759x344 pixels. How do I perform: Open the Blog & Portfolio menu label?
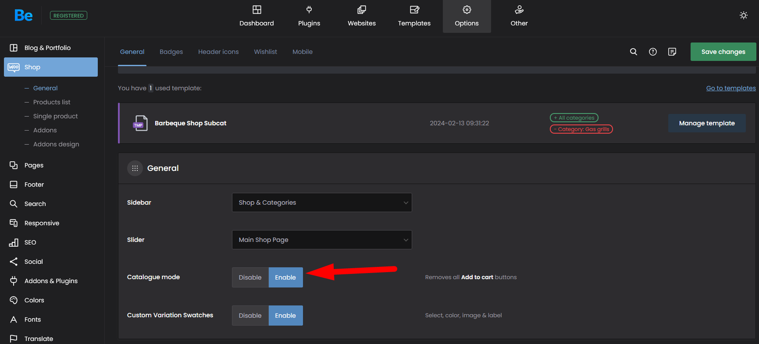click(47, 48)
